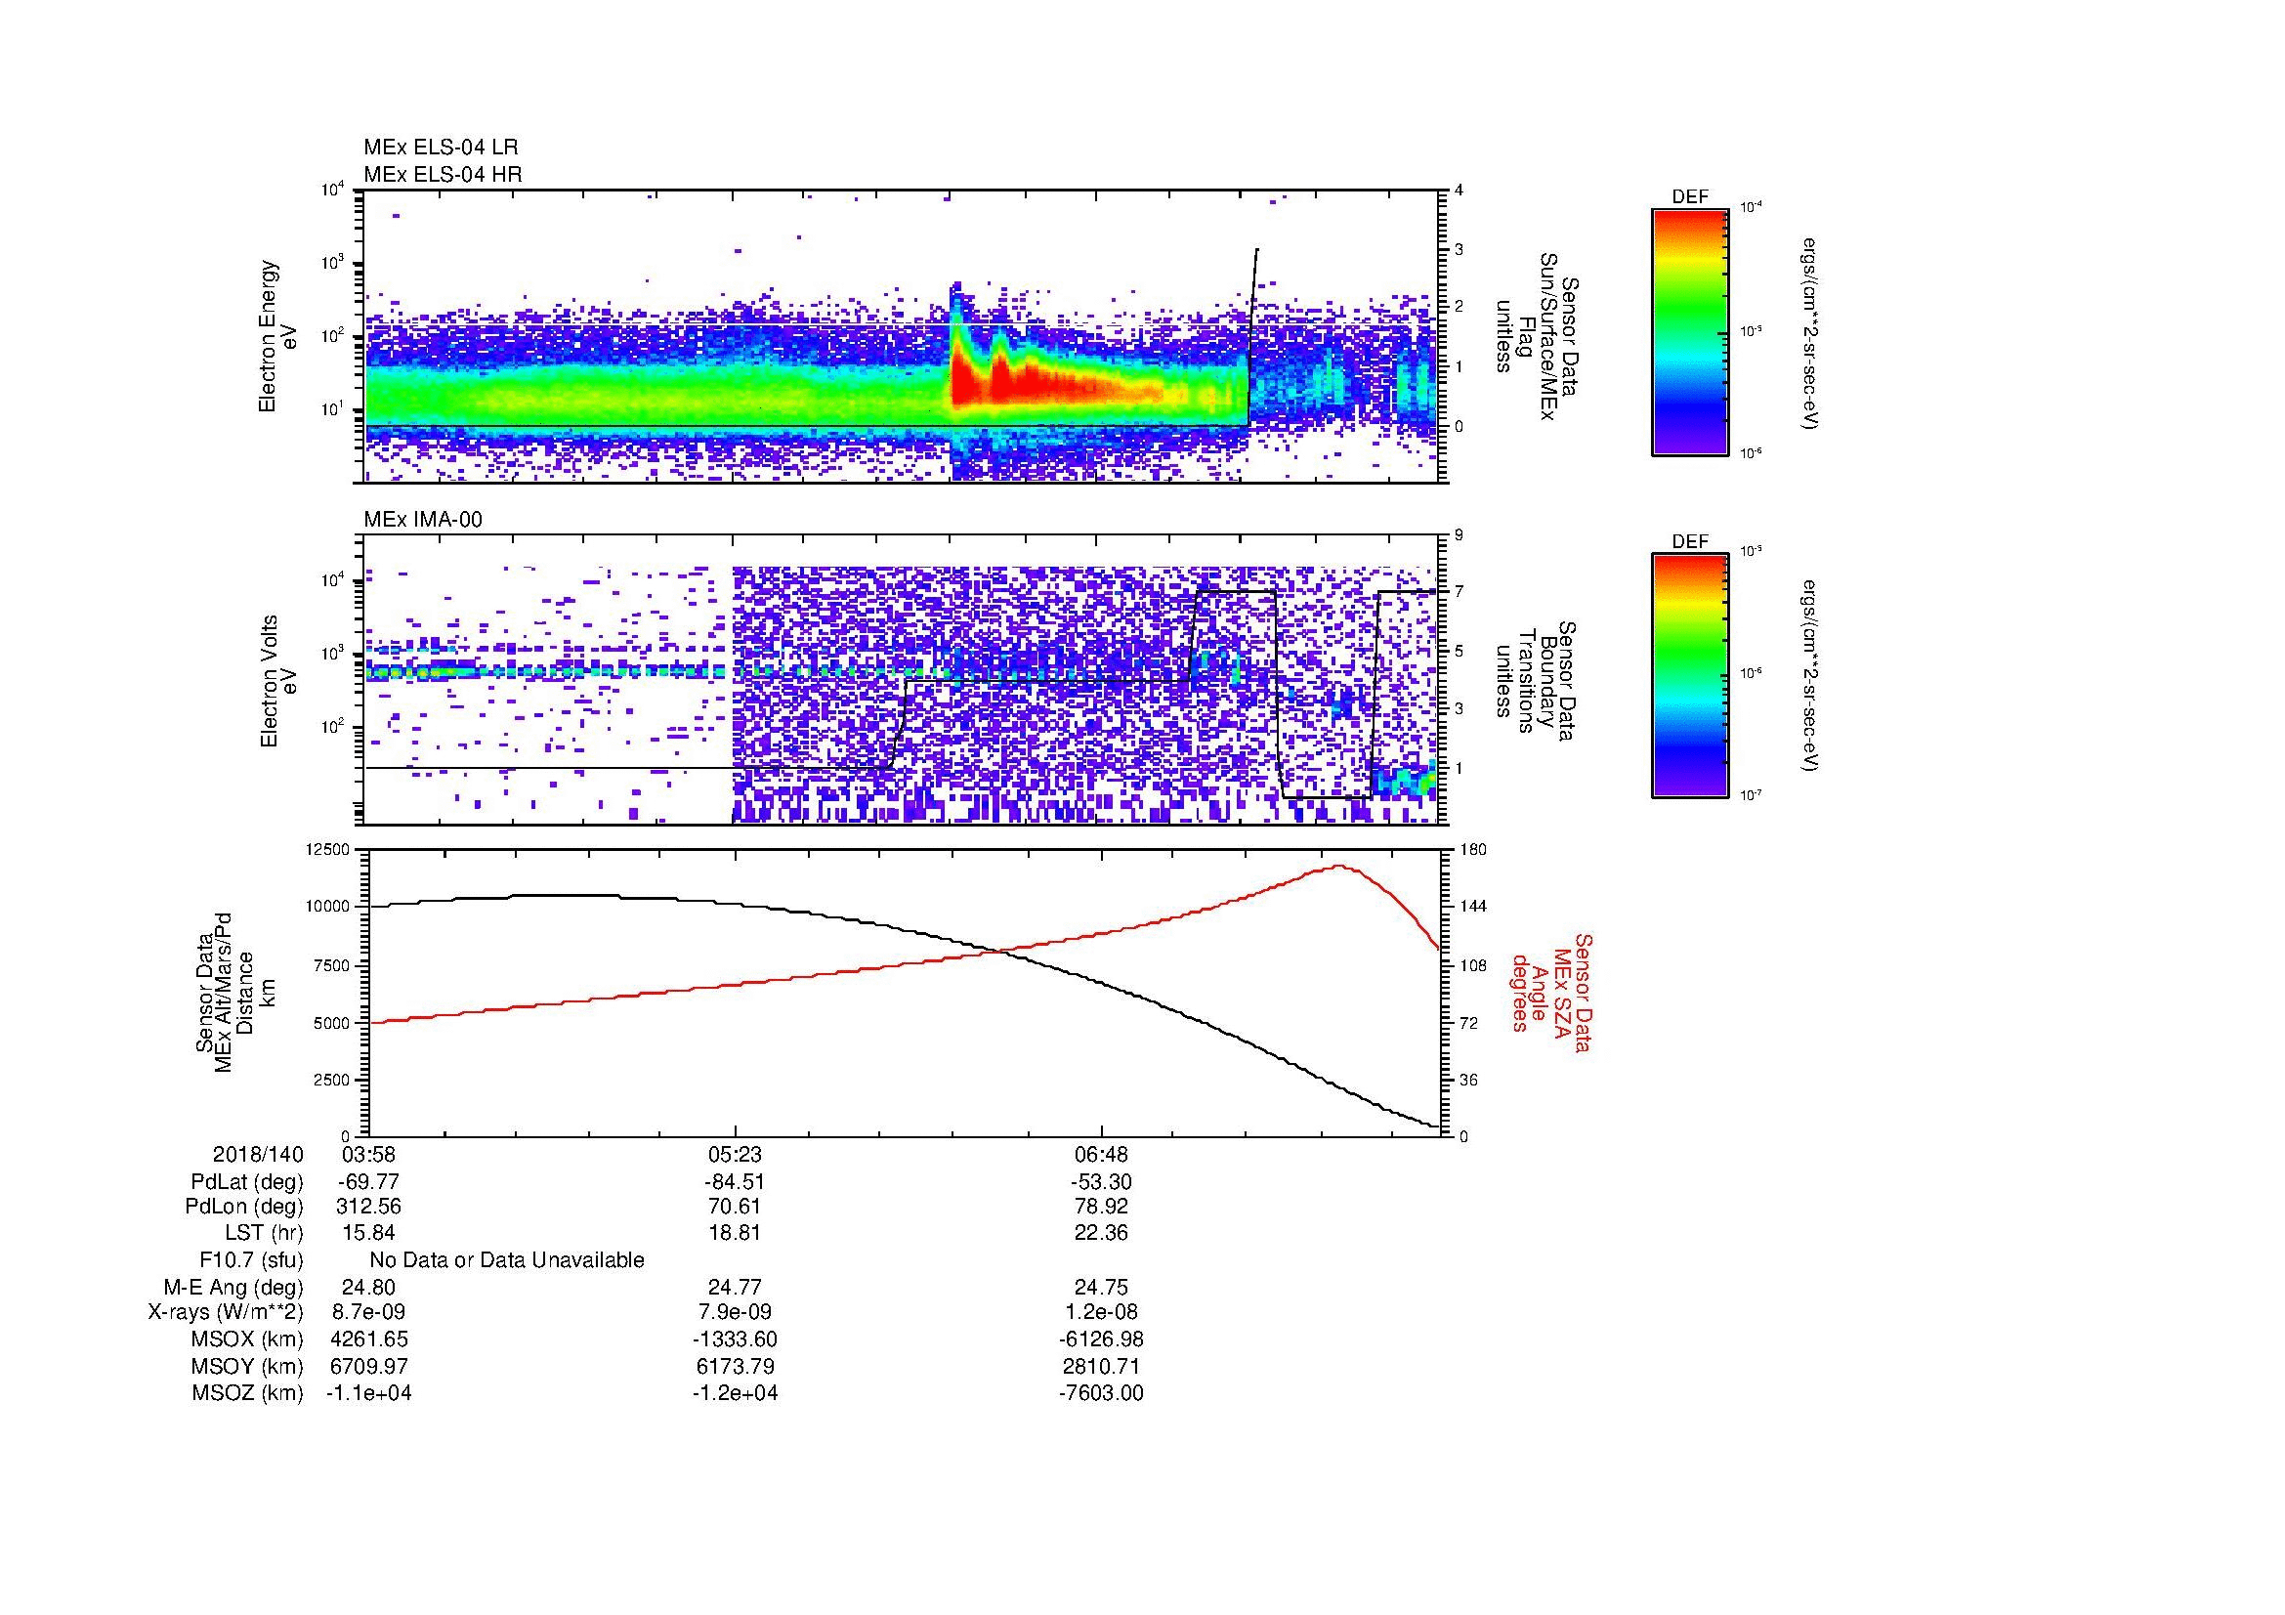The height and width of the screenshot is (1615, 2285).
Task: Click the LST value 15.84
Action: tap(369, 1234)
